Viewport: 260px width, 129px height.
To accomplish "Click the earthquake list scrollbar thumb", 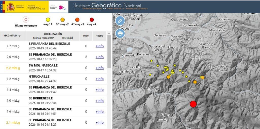I will click(109, 51).
